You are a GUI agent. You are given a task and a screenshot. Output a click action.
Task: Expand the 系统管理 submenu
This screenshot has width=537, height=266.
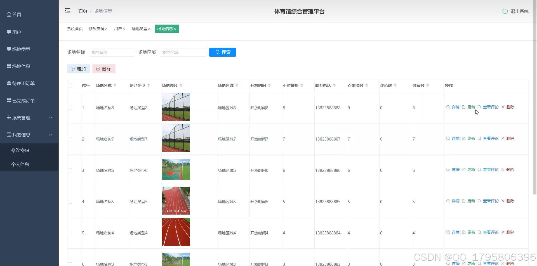29,118
